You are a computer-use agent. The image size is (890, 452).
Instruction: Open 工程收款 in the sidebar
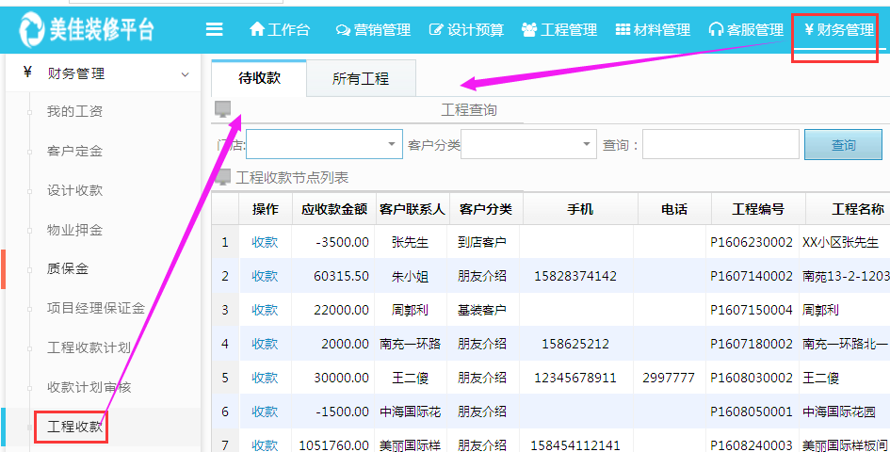75,428
